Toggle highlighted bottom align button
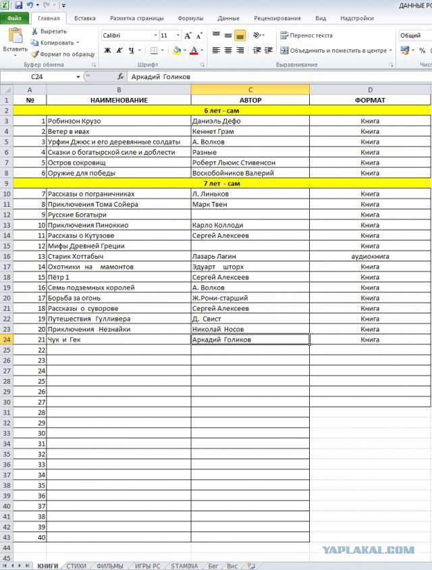This screenshot has height=570, width=432. (240, 35)
